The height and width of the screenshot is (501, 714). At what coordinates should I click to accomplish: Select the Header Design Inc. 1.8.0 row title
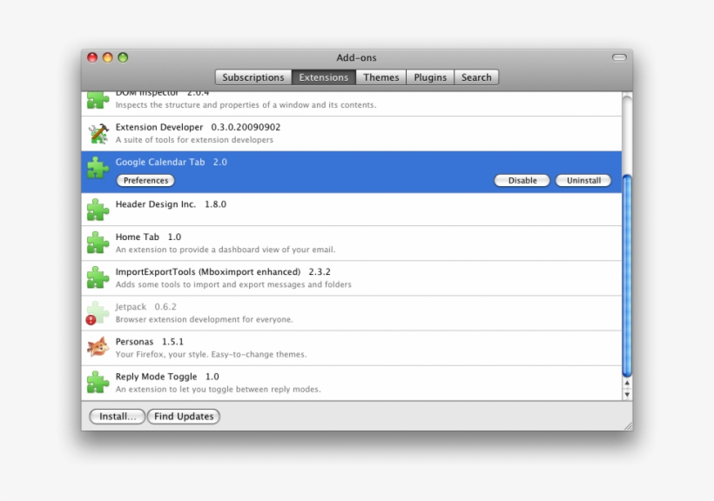(x=171, y=204)
